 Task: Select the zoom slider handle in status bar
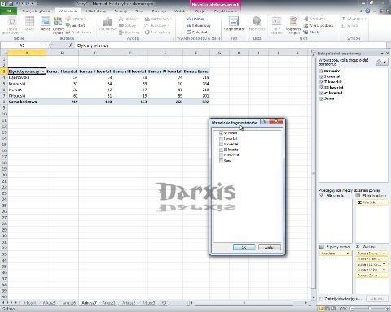(370, 309)
